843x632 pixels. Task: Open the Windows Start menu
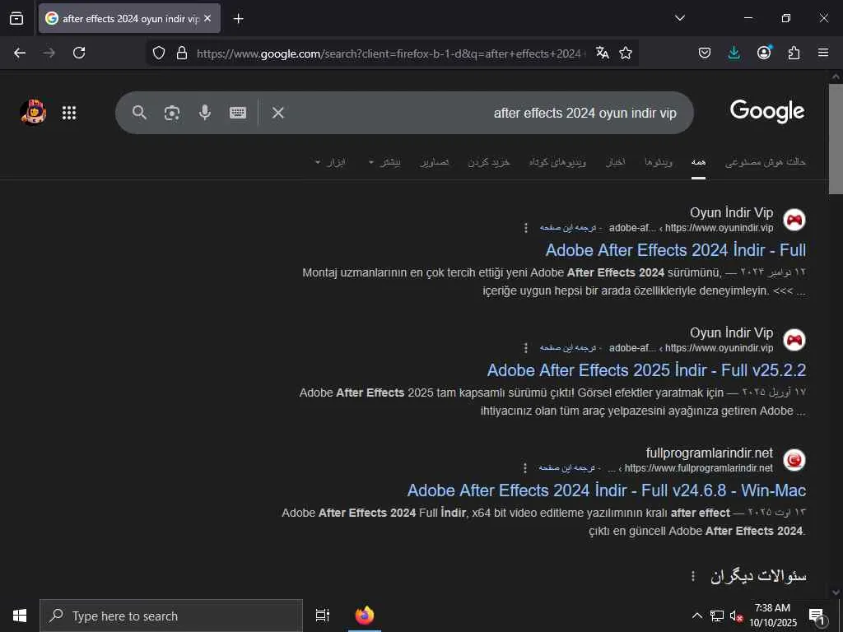coord(20,616)
